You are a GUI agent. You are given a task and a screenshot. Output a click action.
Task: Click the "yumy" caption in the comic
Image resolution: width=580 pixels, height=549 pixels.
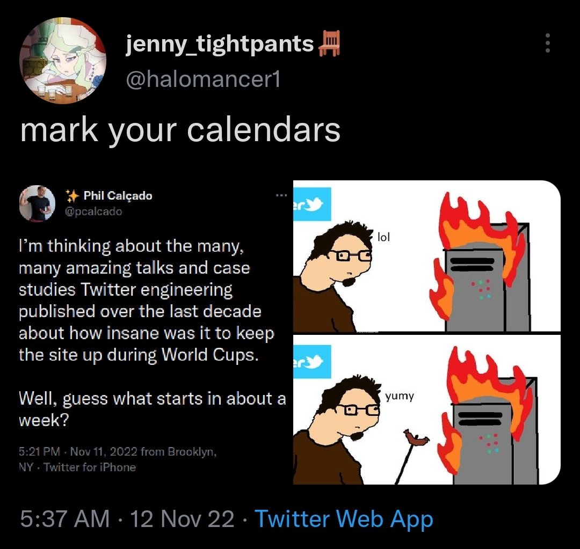pyautogui.click(x=400, y=396)
